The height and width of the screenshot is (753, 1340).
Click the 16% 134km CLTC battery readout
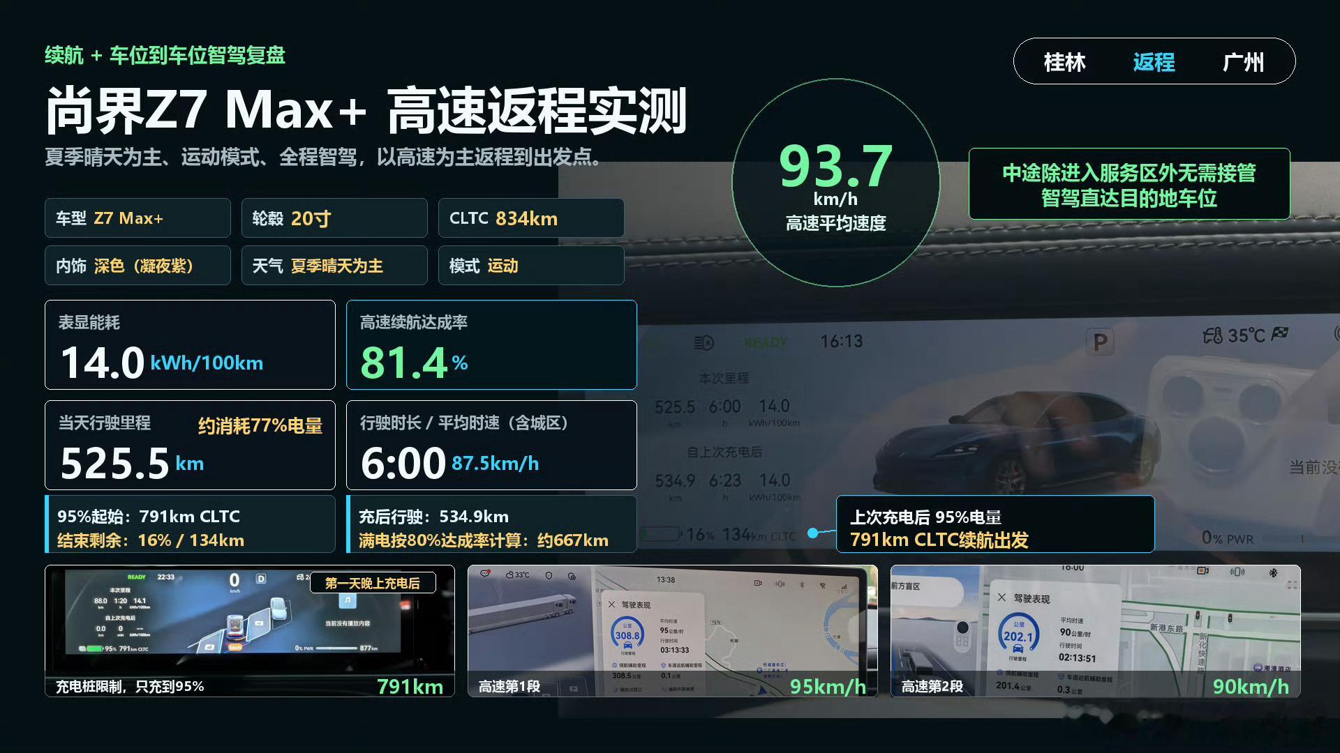pos(717,535)
